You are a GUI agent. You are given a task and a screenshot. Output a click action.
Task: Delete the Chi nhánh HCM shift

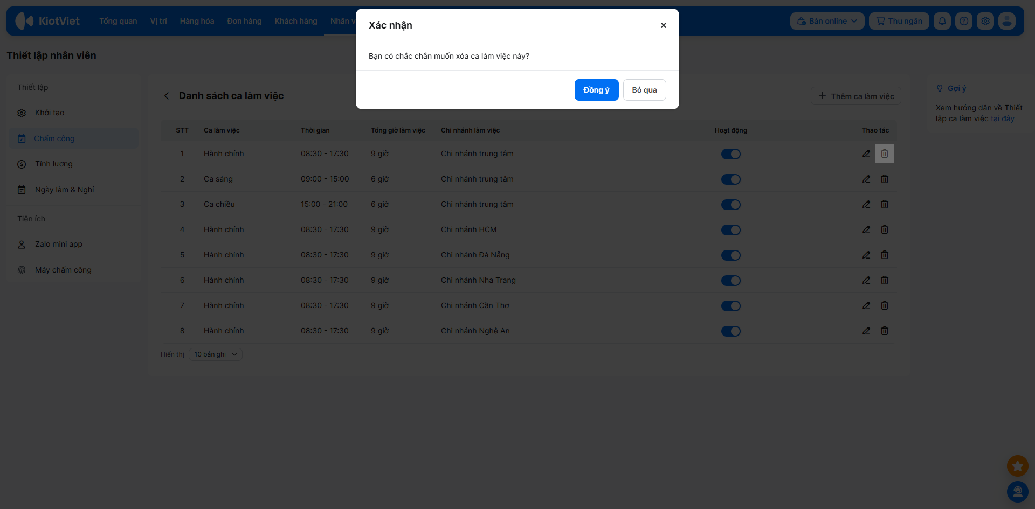click(x=885, y=229)
